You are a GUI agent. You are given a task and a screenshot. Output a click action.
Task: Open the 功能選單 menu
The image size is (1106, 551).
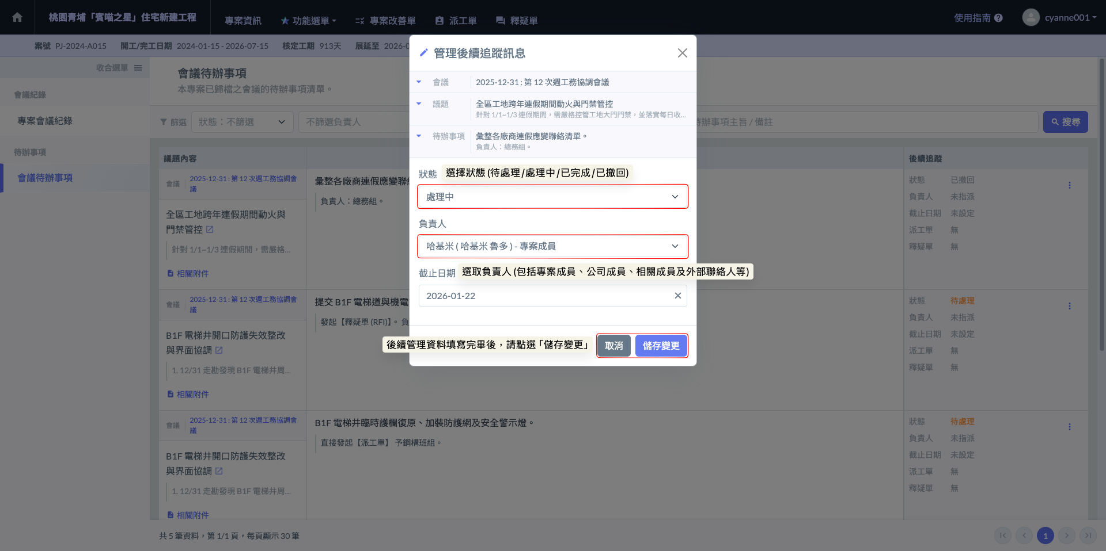point(309,21)
